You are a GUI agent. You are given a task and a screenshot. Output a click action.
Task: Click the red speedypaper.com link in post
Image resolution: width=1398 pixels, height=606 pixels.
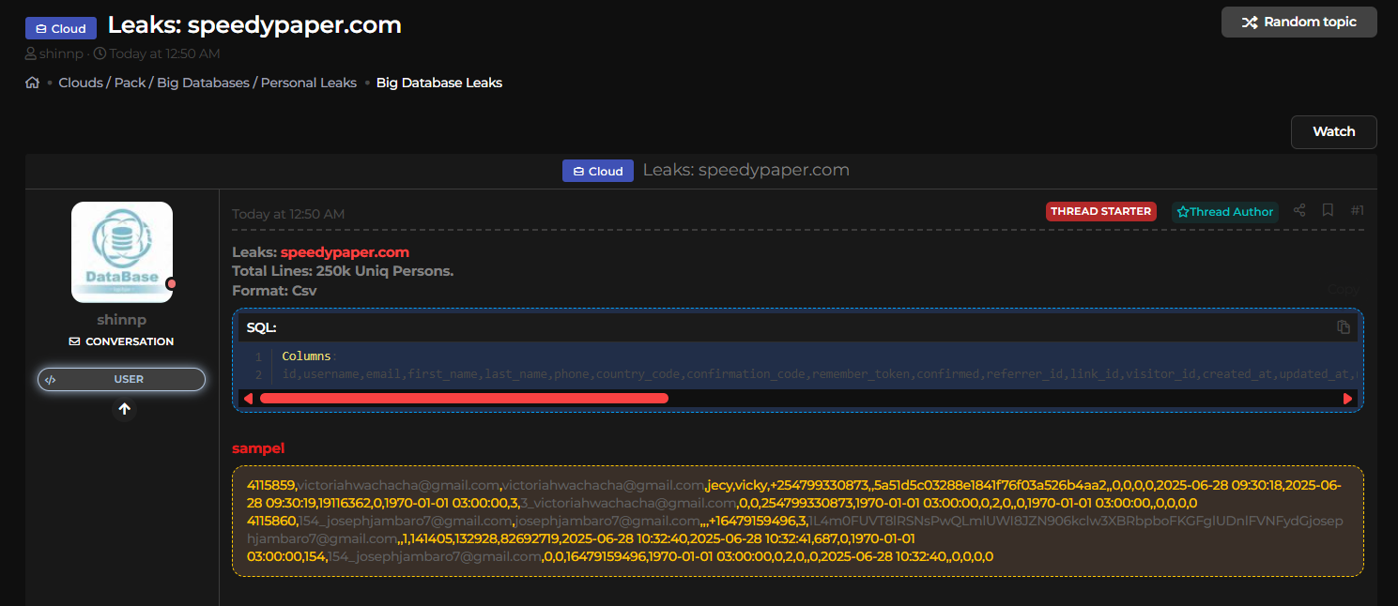click(x=345, y=252)
